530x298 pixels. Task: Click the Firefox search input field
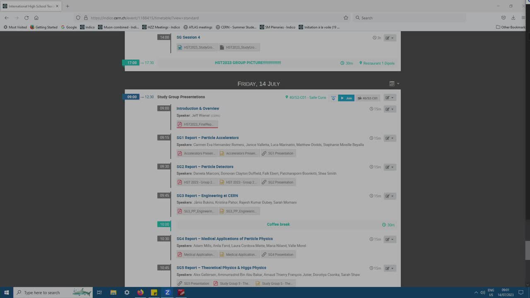(x=410, y=18)
